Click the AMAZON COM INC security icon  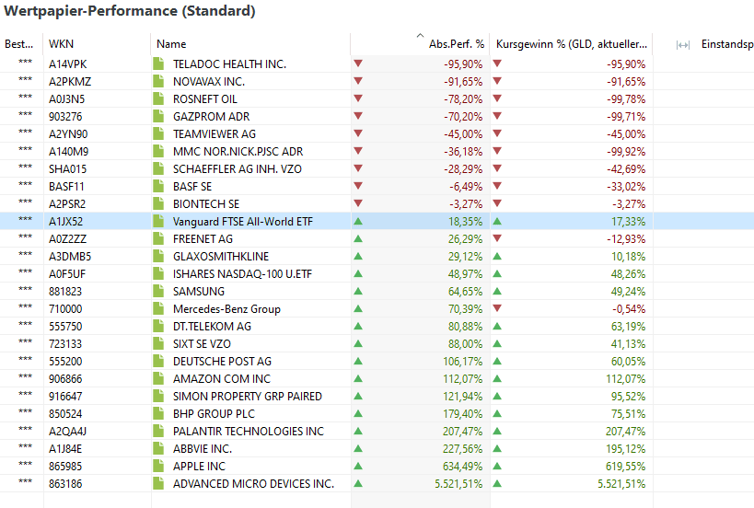(x=158, y=379)
